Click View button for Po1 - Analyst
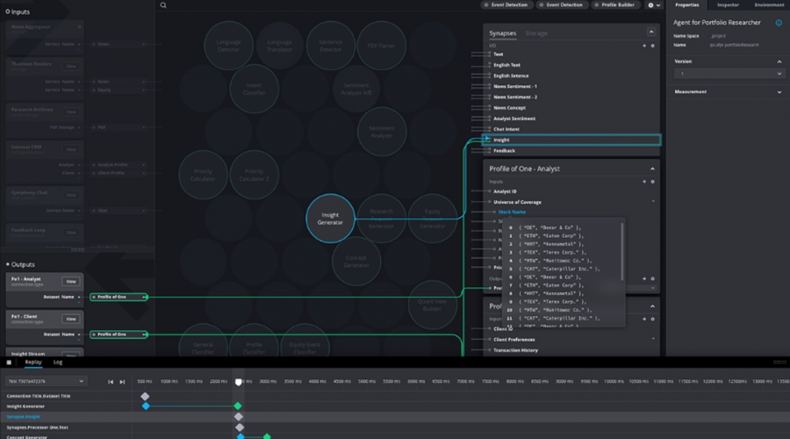Image resolution: width=790 pixels, height=439 pixels. point(71,282)
